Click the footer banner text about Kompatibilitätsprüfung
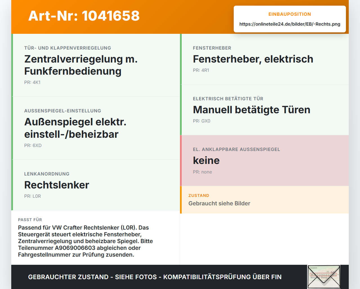The image size is (360, 289). coord(155,277)
